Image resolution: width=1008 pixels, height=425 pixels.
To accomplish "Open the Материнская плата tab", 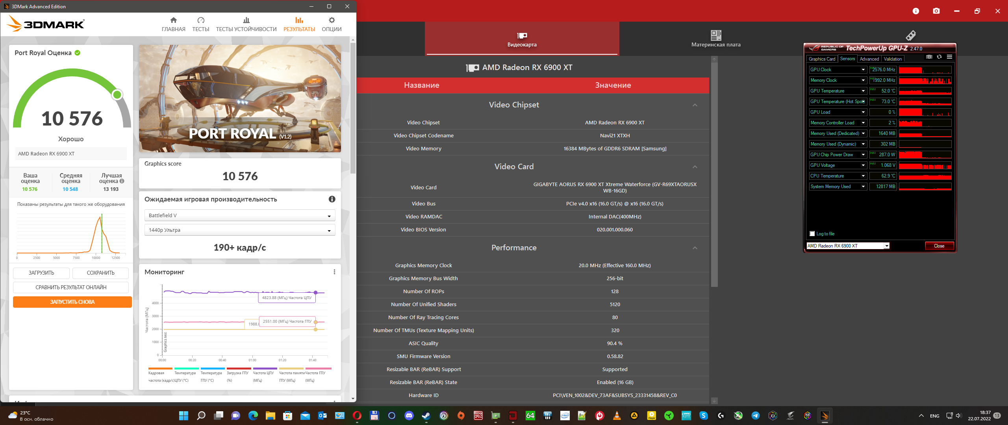I will (x=716, y=39).
